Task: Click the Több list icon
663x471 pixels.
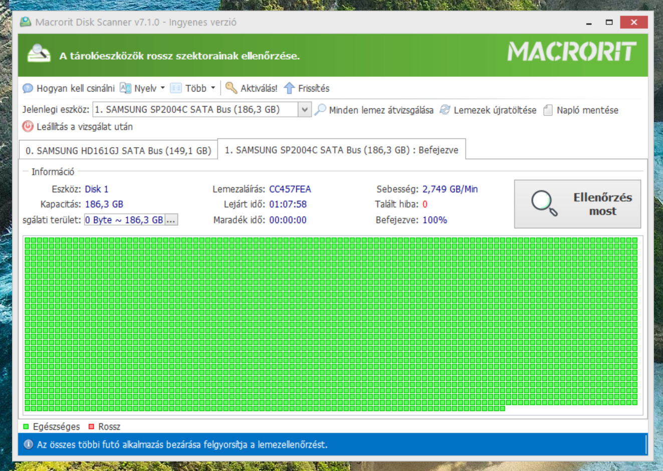Action: [x=176, y=88]
